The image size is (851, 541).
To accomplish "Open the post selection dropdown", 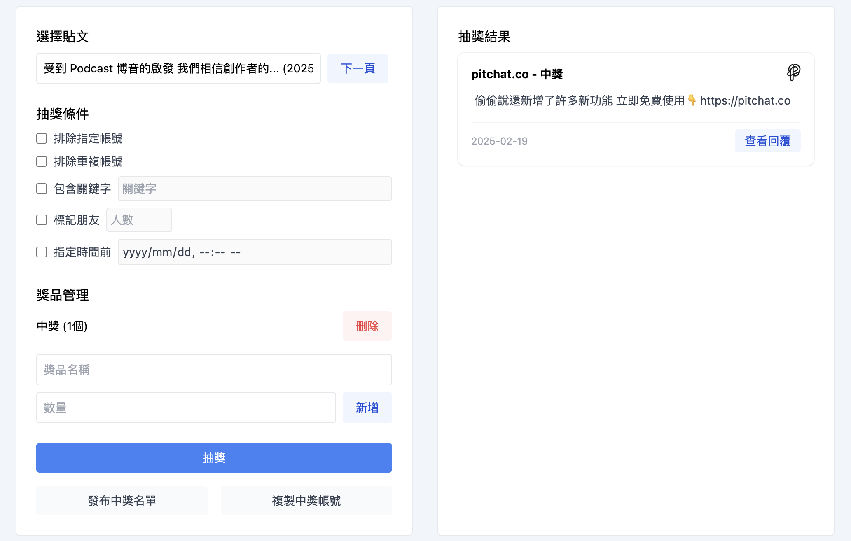I will (178, 68).
